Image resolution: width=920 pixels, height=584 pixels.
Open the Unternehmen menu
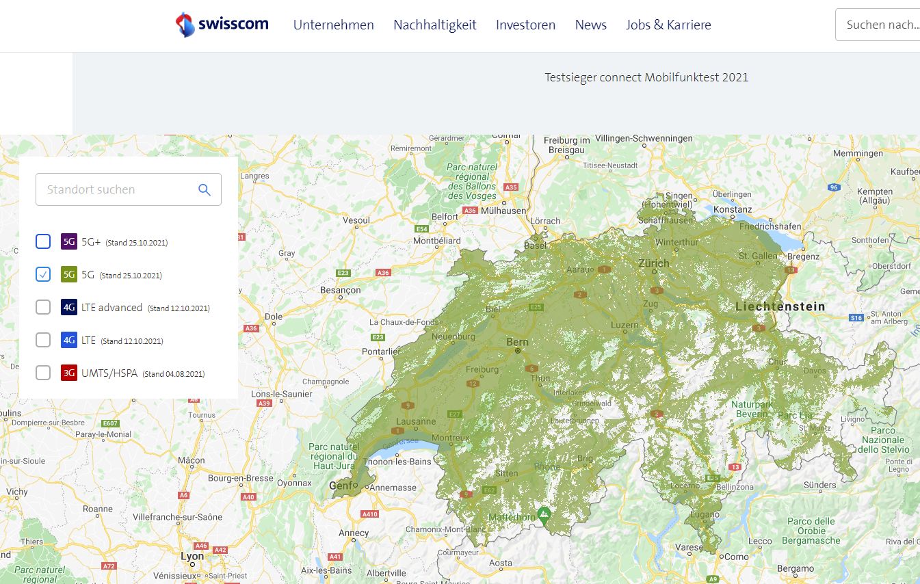coord(334,25)
